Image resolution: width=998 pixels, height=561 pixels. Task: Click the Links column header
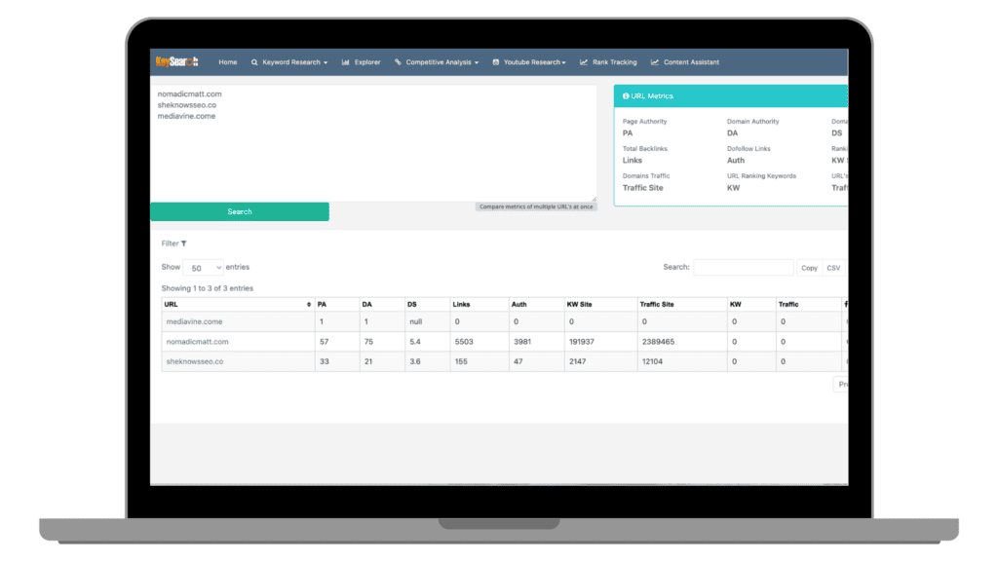click(x=480, y=305)
